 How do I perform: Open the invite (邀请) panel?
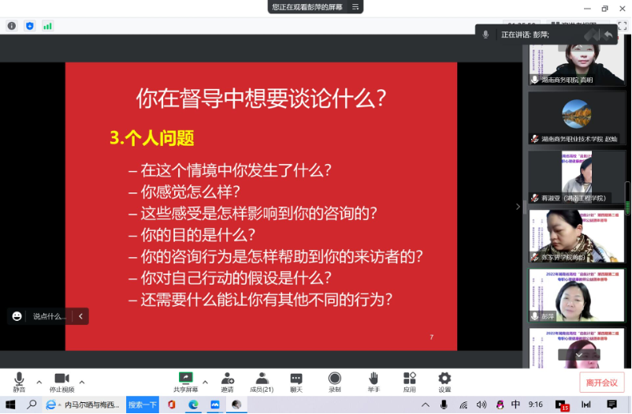coord(227,382)
